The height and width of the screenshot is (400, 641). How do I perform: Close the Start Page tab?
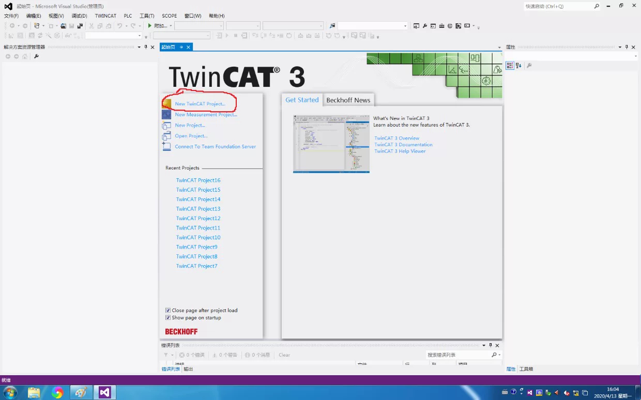(x=188, y=47)
